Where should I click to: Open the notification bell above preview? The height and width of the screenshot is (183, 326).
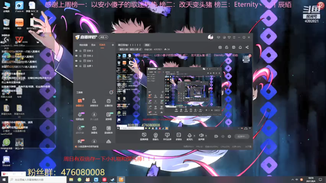tap(240, 47)
